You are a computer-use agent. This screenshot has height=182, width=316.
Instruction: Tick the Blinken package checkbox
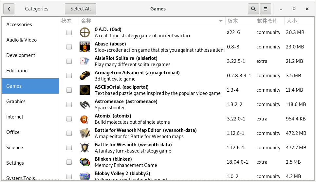(69, 162)
